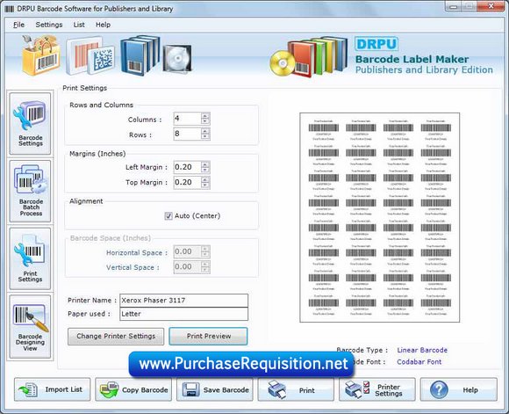Click the linear and 2D barcode cards icon
This screenshot has width=509, height=414.
click(90, 56)
